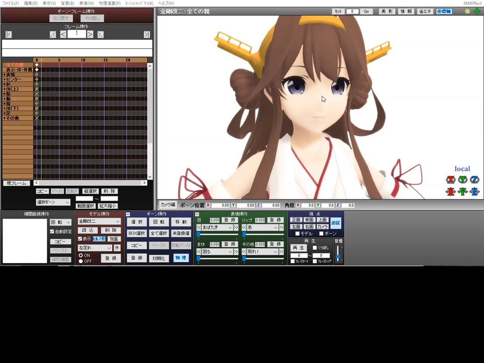Go to next keyframe using >. button
Image resolution: width=484 pixels, height=363 pixels.
coord(100,35)
